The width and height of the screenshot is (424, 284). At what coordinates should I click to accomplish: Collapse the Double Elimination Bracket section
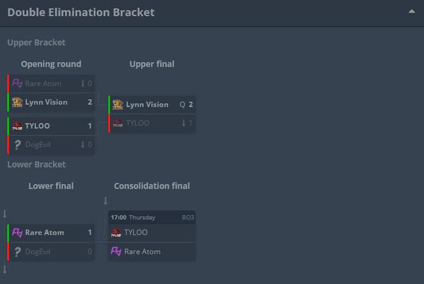412,12
